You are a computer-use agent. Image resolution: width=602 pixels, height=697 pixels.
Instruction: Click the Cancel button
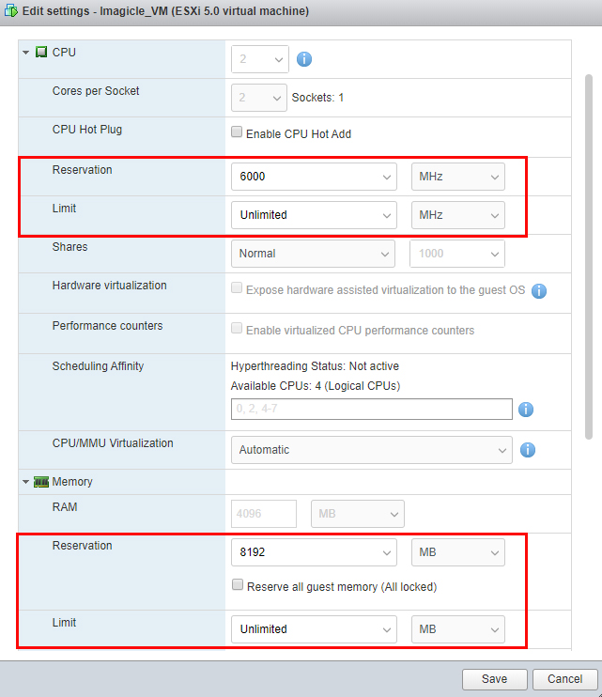tap(564, 679)
